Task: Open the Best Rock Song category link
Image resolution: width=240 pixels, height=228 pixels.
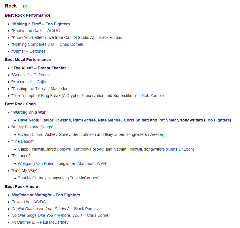Action: [x=20, y=104]
